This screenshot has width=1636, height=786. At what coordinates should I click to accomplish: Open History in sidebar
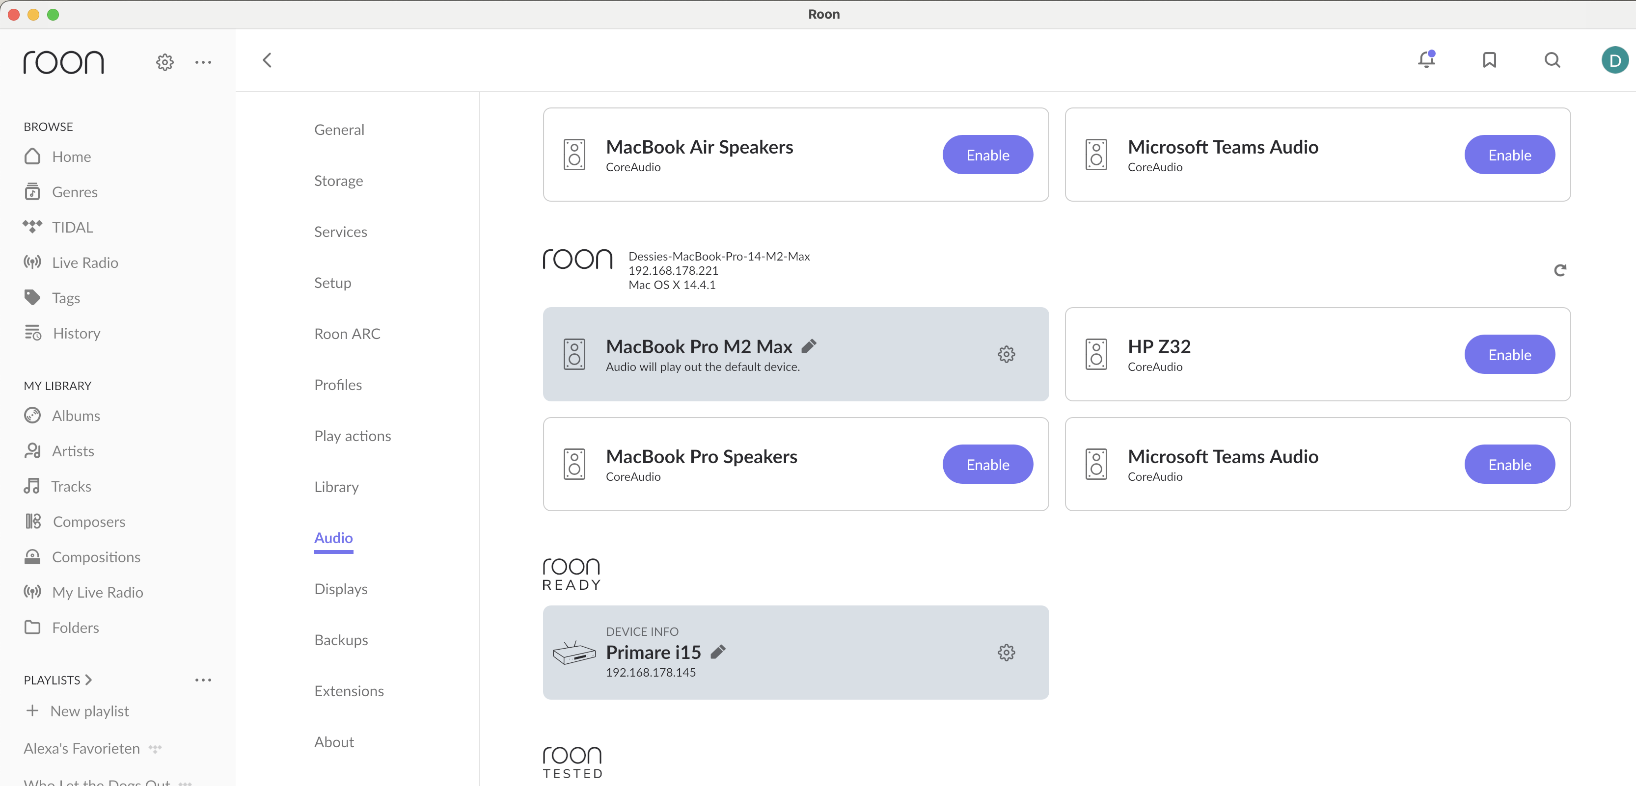coord(62,334)
